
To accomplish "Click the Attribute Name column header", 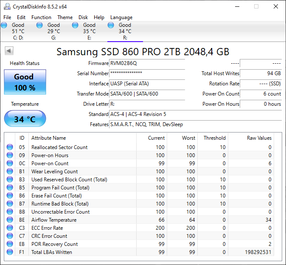I will [x=49, y=138].
